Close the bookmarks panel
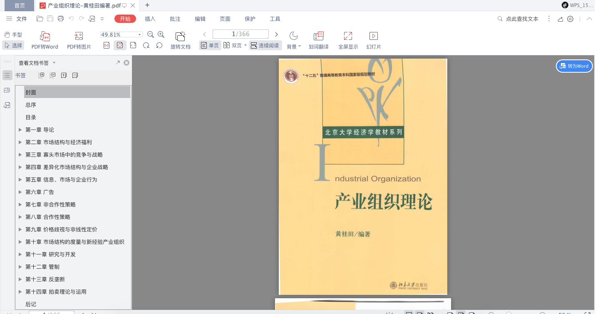This screenshot has width=595, height=314. (126, 63)
